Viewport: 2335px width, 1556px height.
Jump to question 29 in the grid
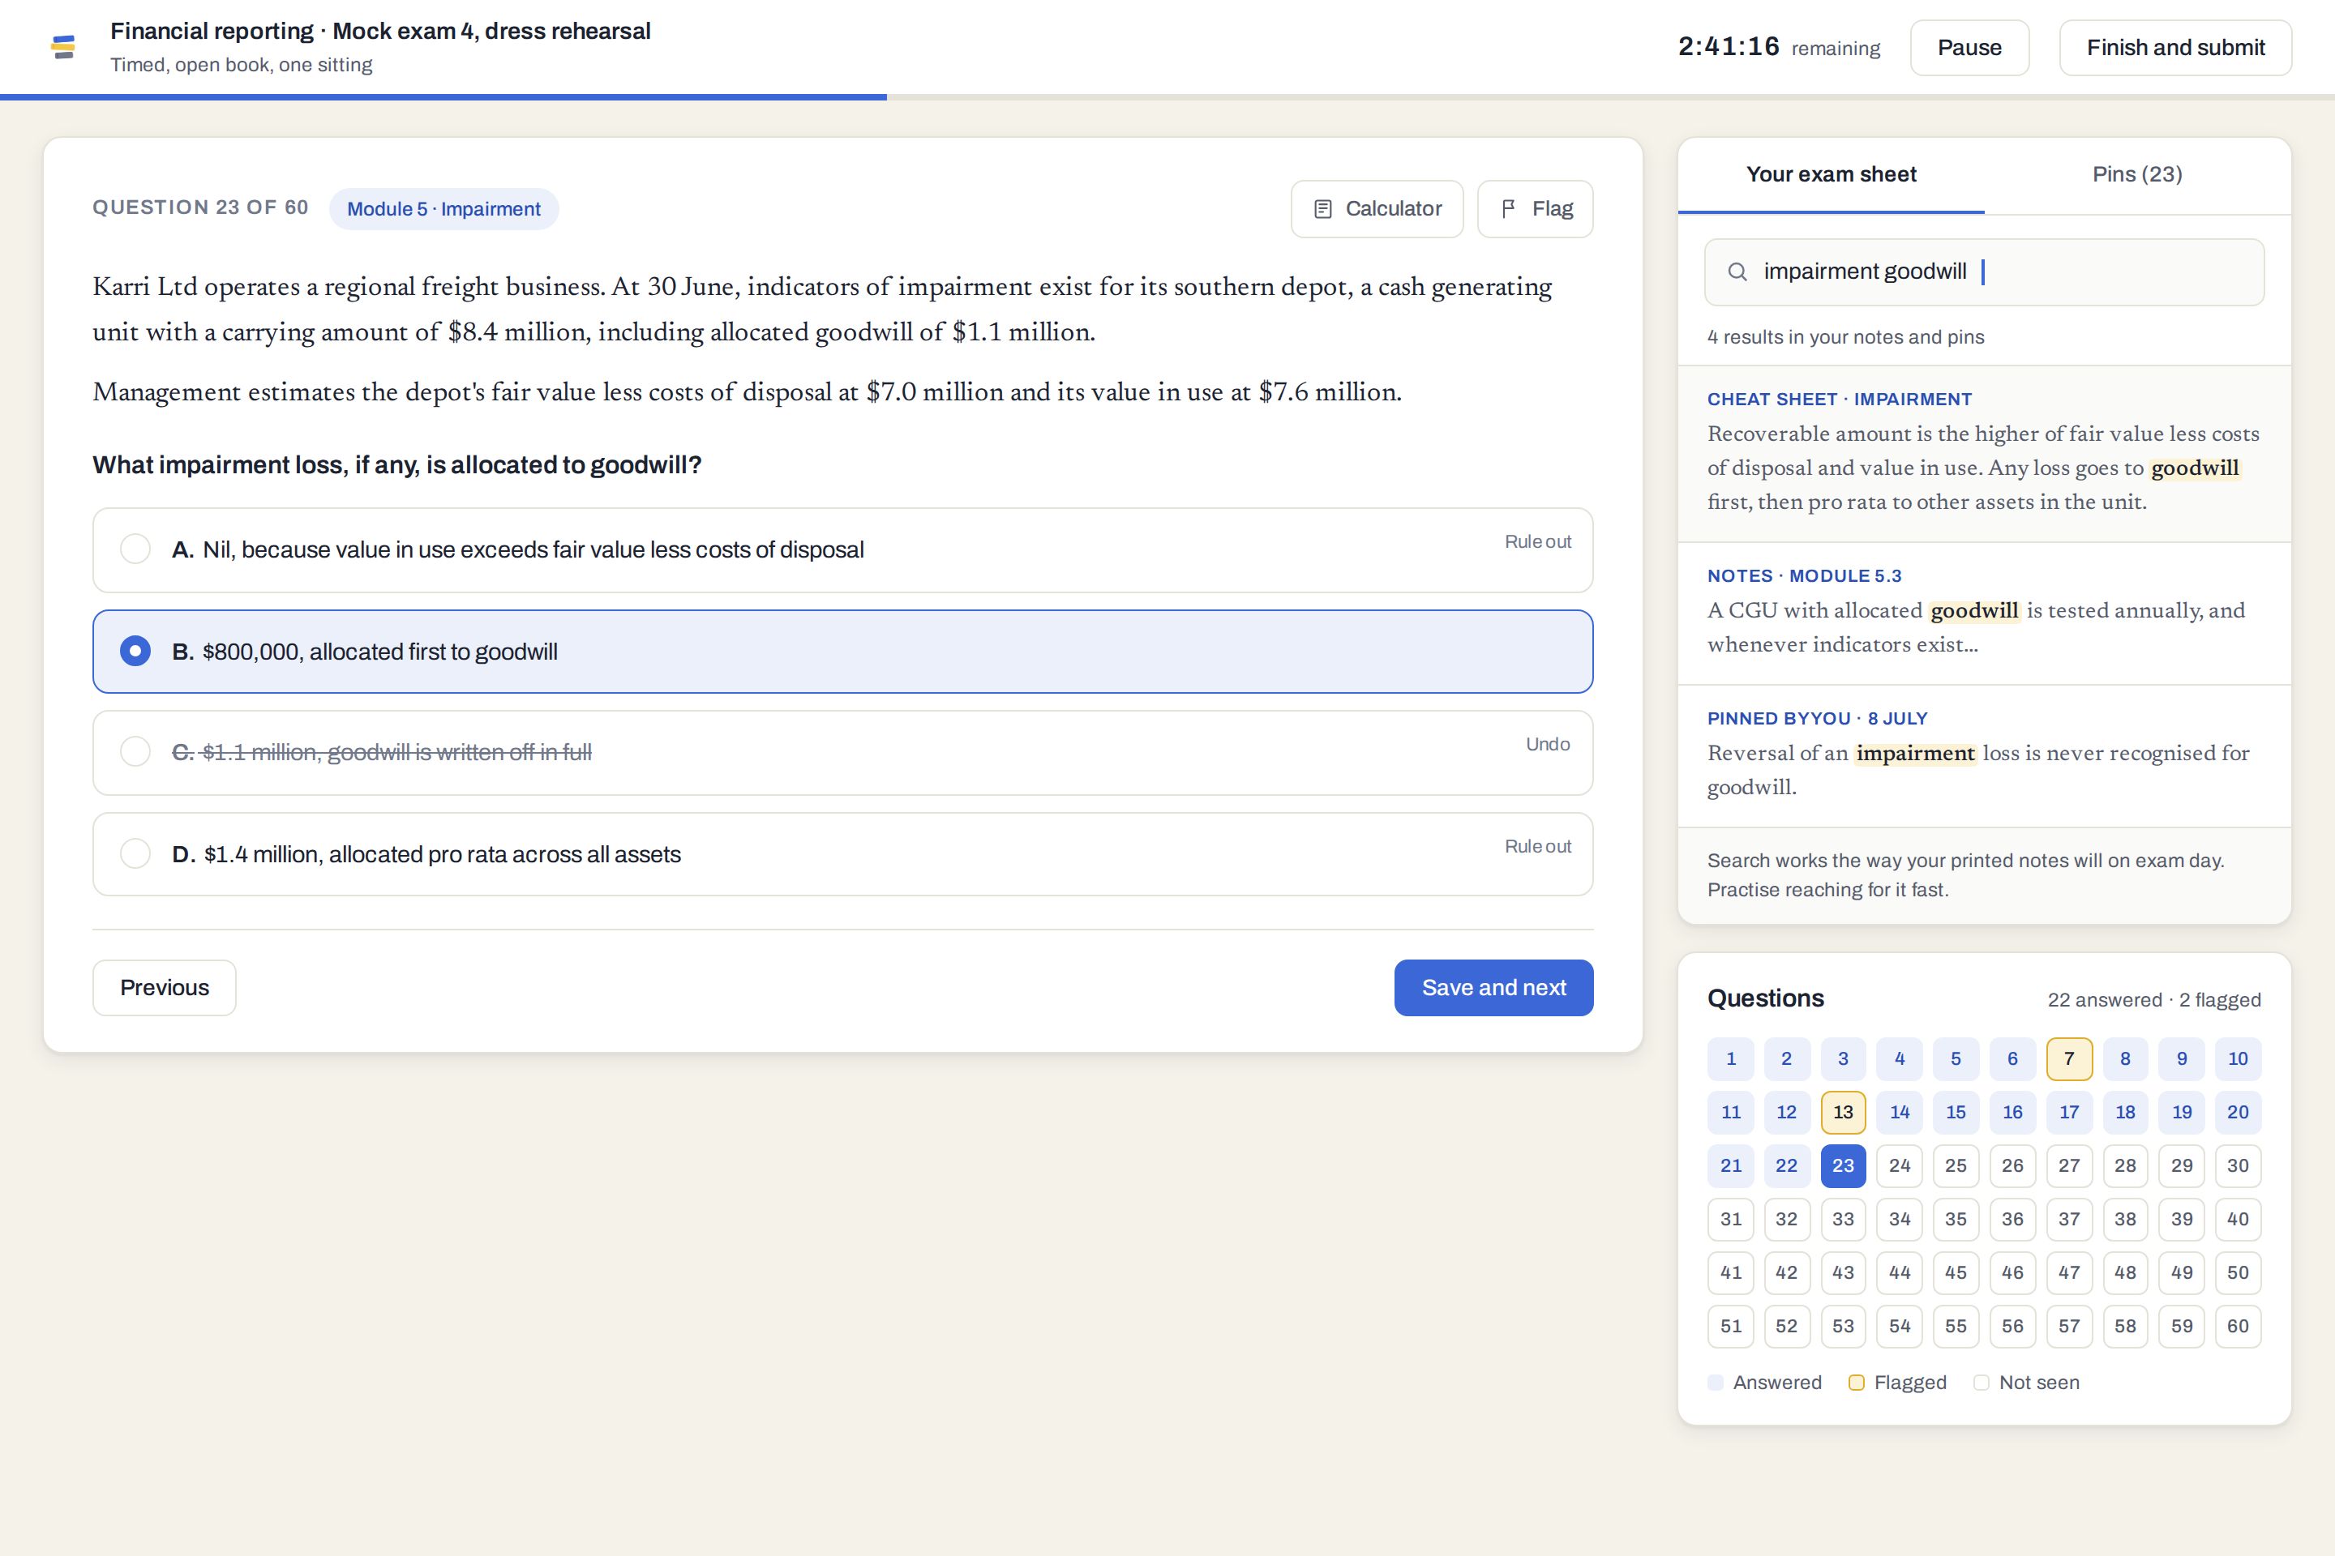coord(2181,1166)
